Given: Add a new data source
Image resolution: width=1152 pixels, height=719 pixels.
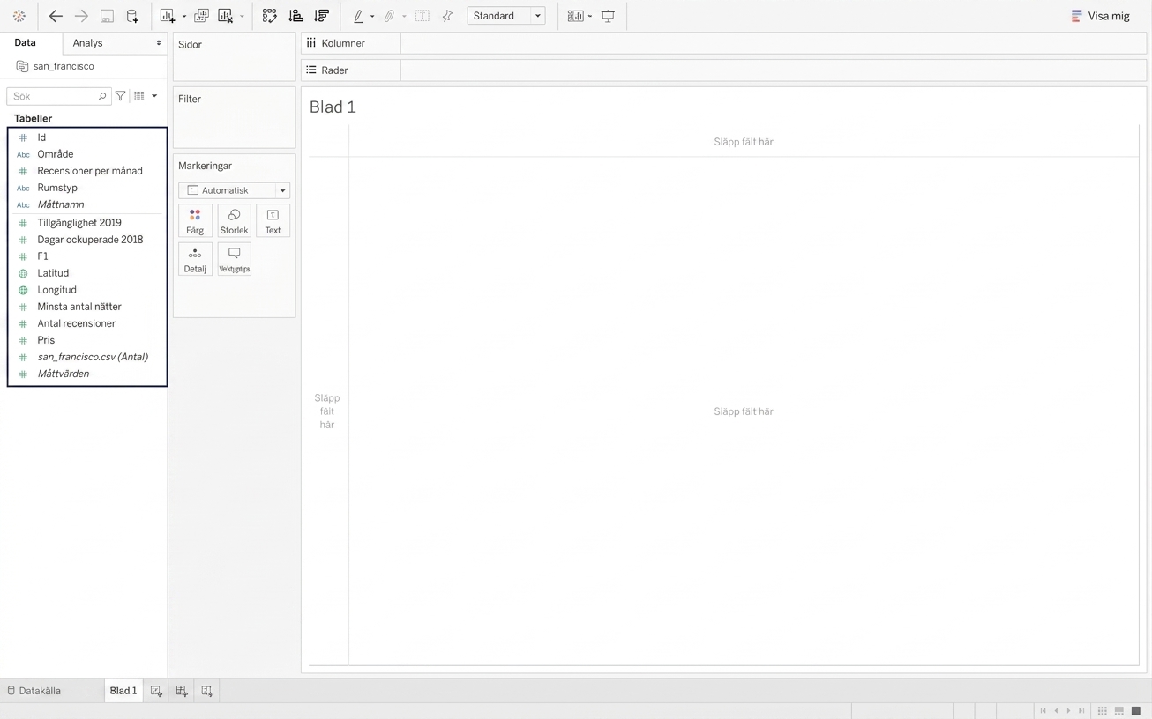Looking at the screenshot, I should (x=132, y=16).
